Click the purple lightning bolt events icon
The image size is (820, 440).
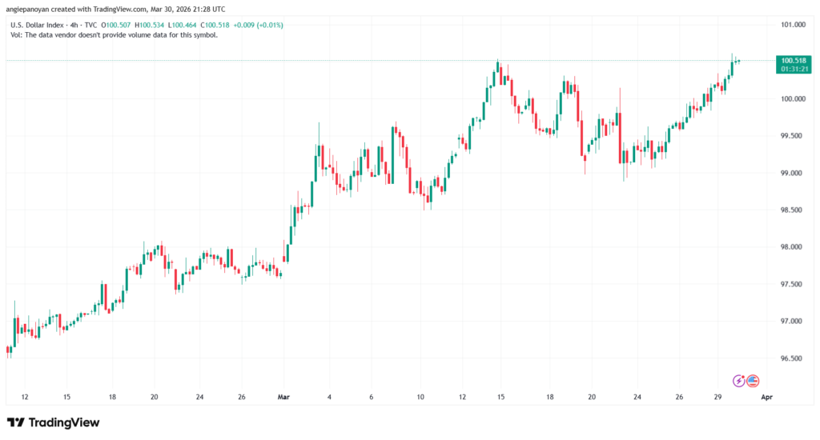(x=740, y=381)
